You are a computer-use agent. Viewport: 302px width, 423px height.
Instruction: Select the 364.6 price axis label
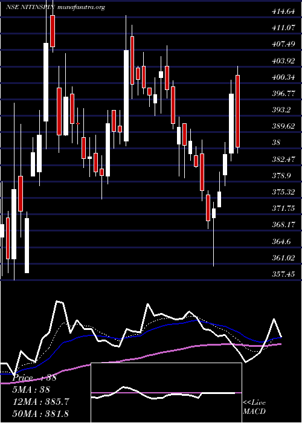(x=281, y=241)
